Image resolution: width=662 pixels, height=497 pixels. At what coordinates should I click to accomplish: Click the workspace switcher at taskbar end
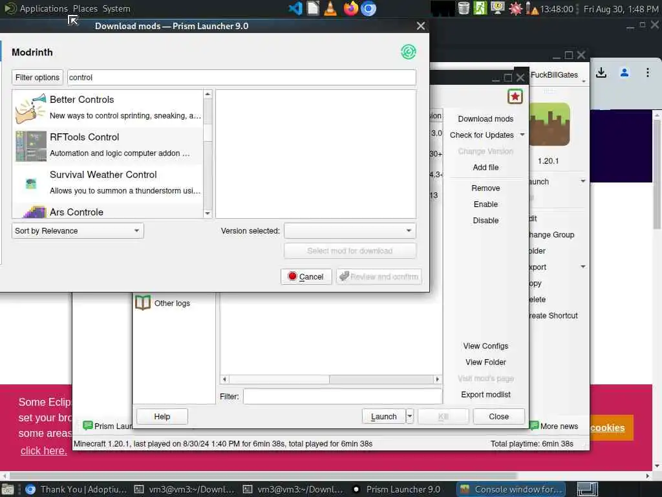587,489
